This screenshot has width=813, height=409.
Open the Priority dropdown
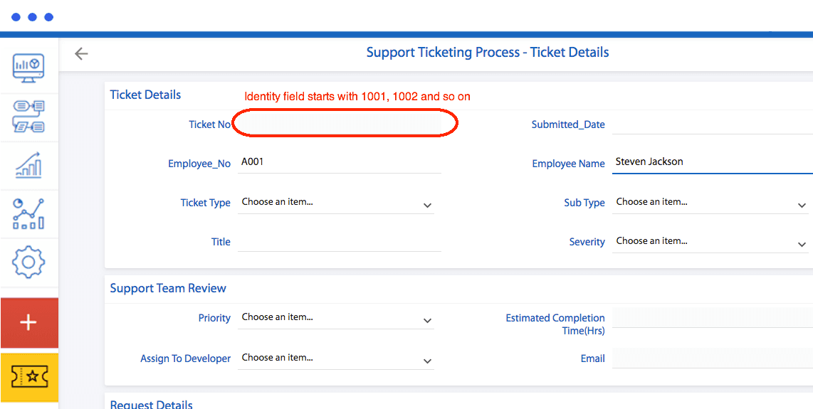[x=336, y=318]
